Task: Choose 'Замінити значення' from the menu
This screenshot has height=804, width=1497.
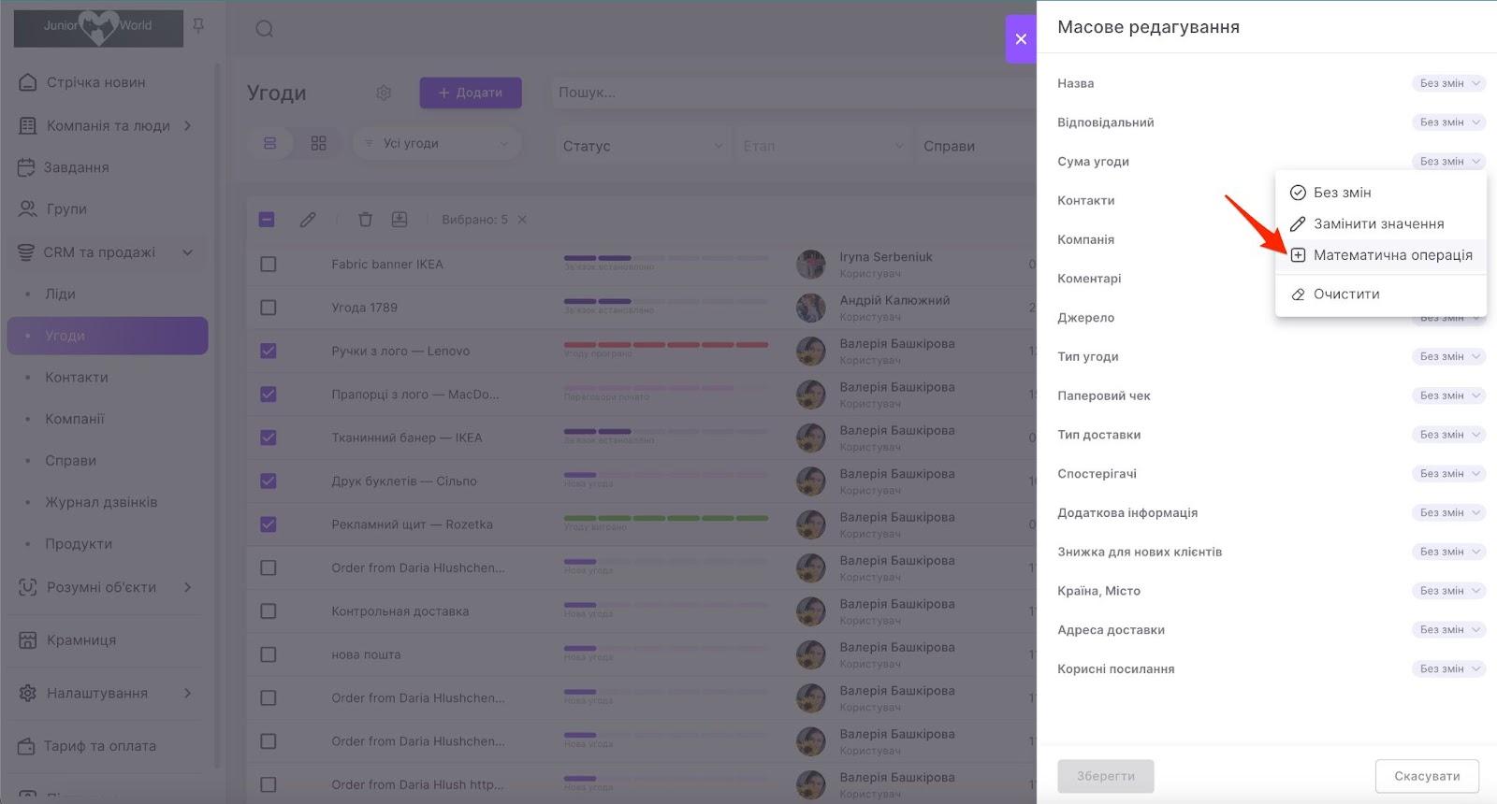Action: coord(1378,223)
